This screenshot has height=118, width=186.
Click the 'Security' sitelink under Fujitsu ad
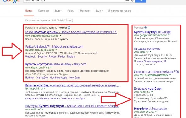point(42,57)
